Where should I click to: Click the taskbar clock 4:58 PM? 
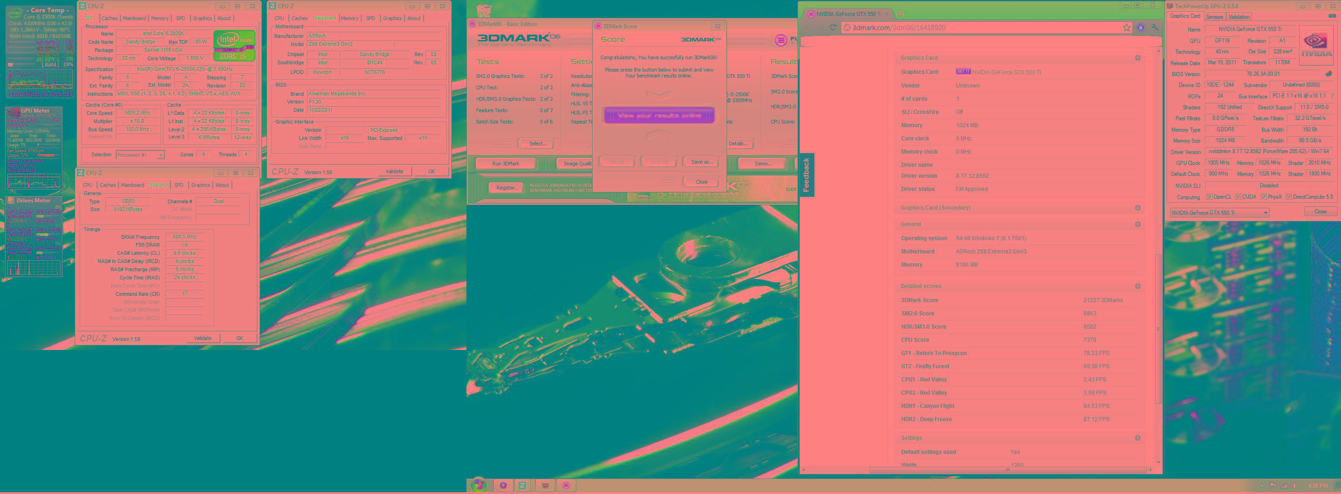1318,486
